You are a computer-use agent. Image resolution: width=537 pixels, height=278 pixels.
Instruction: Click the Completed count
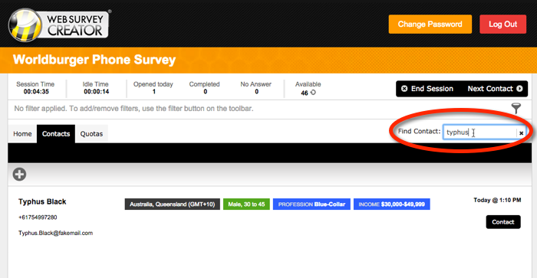pos(205,92)
